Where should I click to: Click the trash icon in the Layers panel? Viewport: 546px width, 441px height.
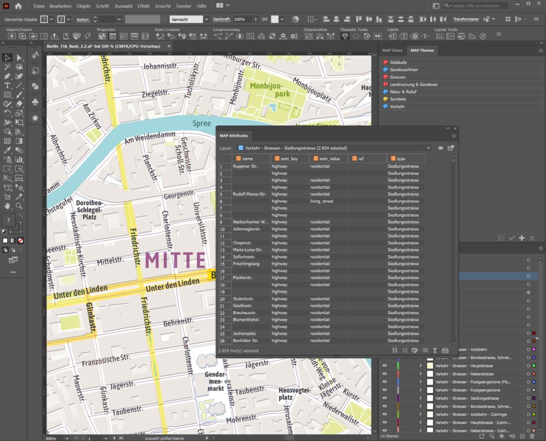point(531,436)
